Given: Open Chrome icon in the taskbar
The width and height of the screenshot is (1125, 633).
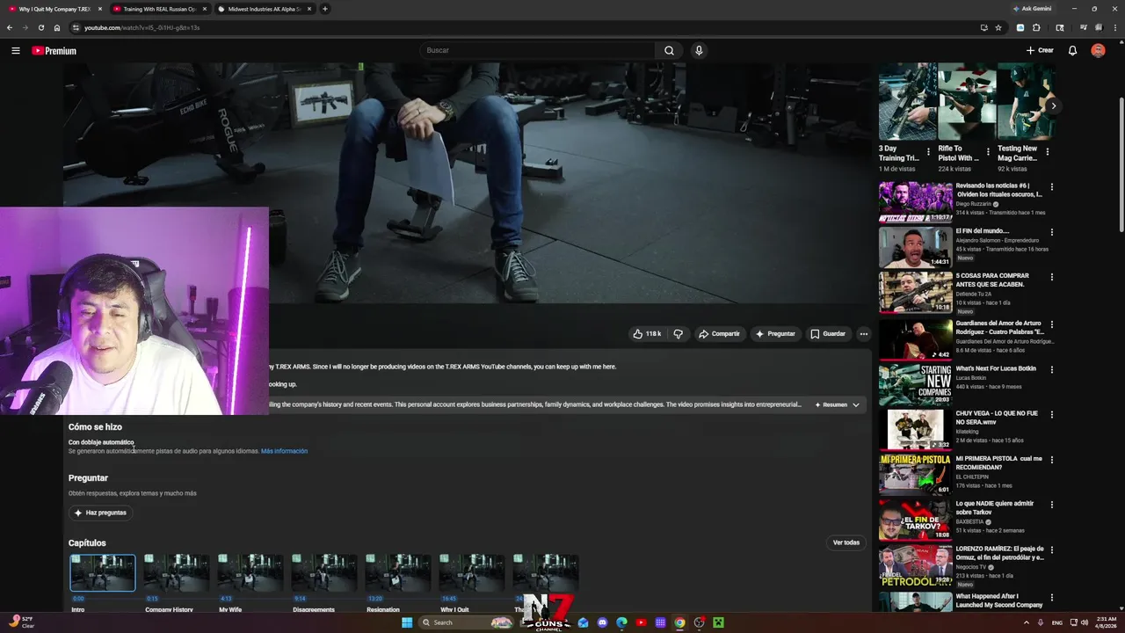Looking at the screenshot, I should [x=679, y=622].
